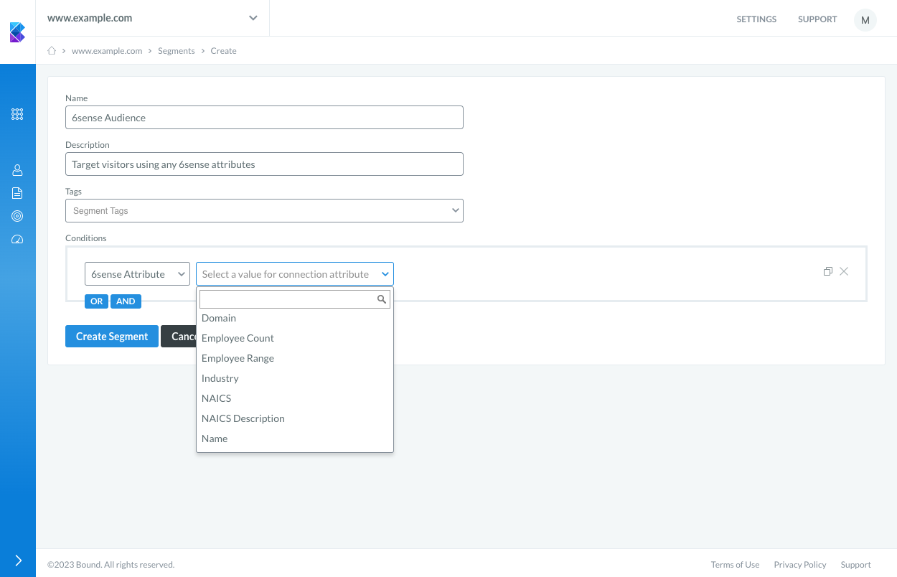Click the www.example.com breadcrumb link
Image resolution: width=897 pixels, height=577 pixels.
pyautogui.click(x=107, y=51)
